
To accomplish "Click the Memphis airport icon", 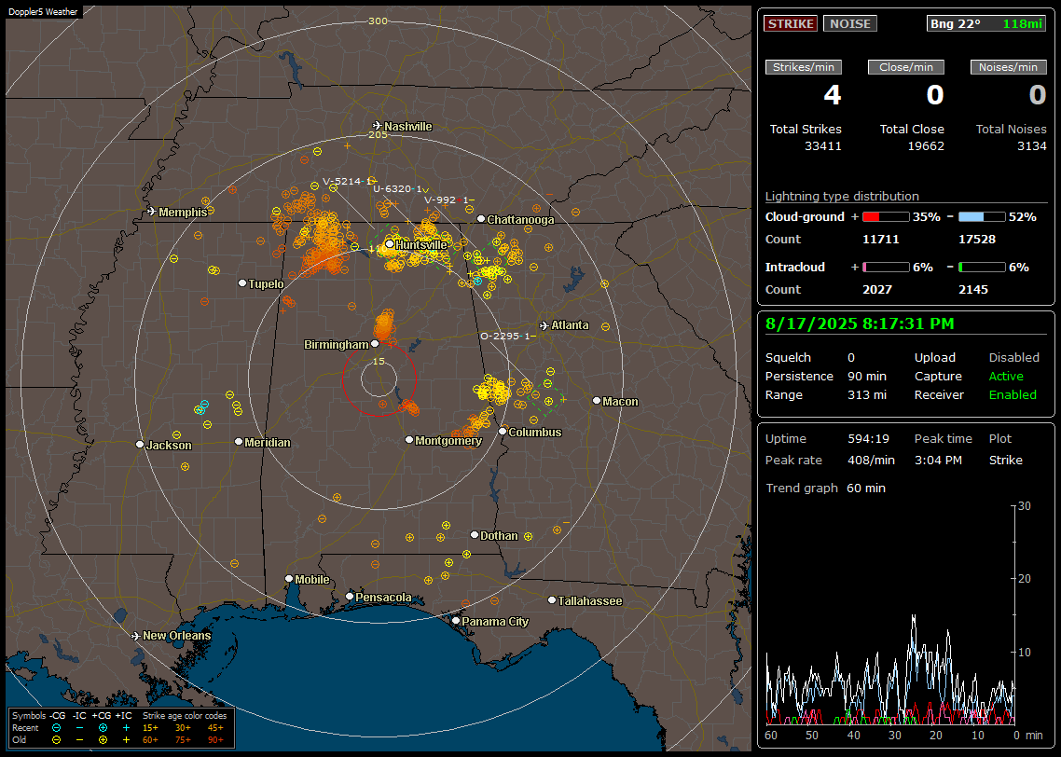I will (x=152, y=212).
